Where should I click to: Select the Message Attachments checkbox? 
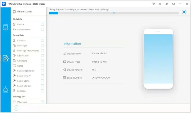pyautogui.click(x=42, y=51)
